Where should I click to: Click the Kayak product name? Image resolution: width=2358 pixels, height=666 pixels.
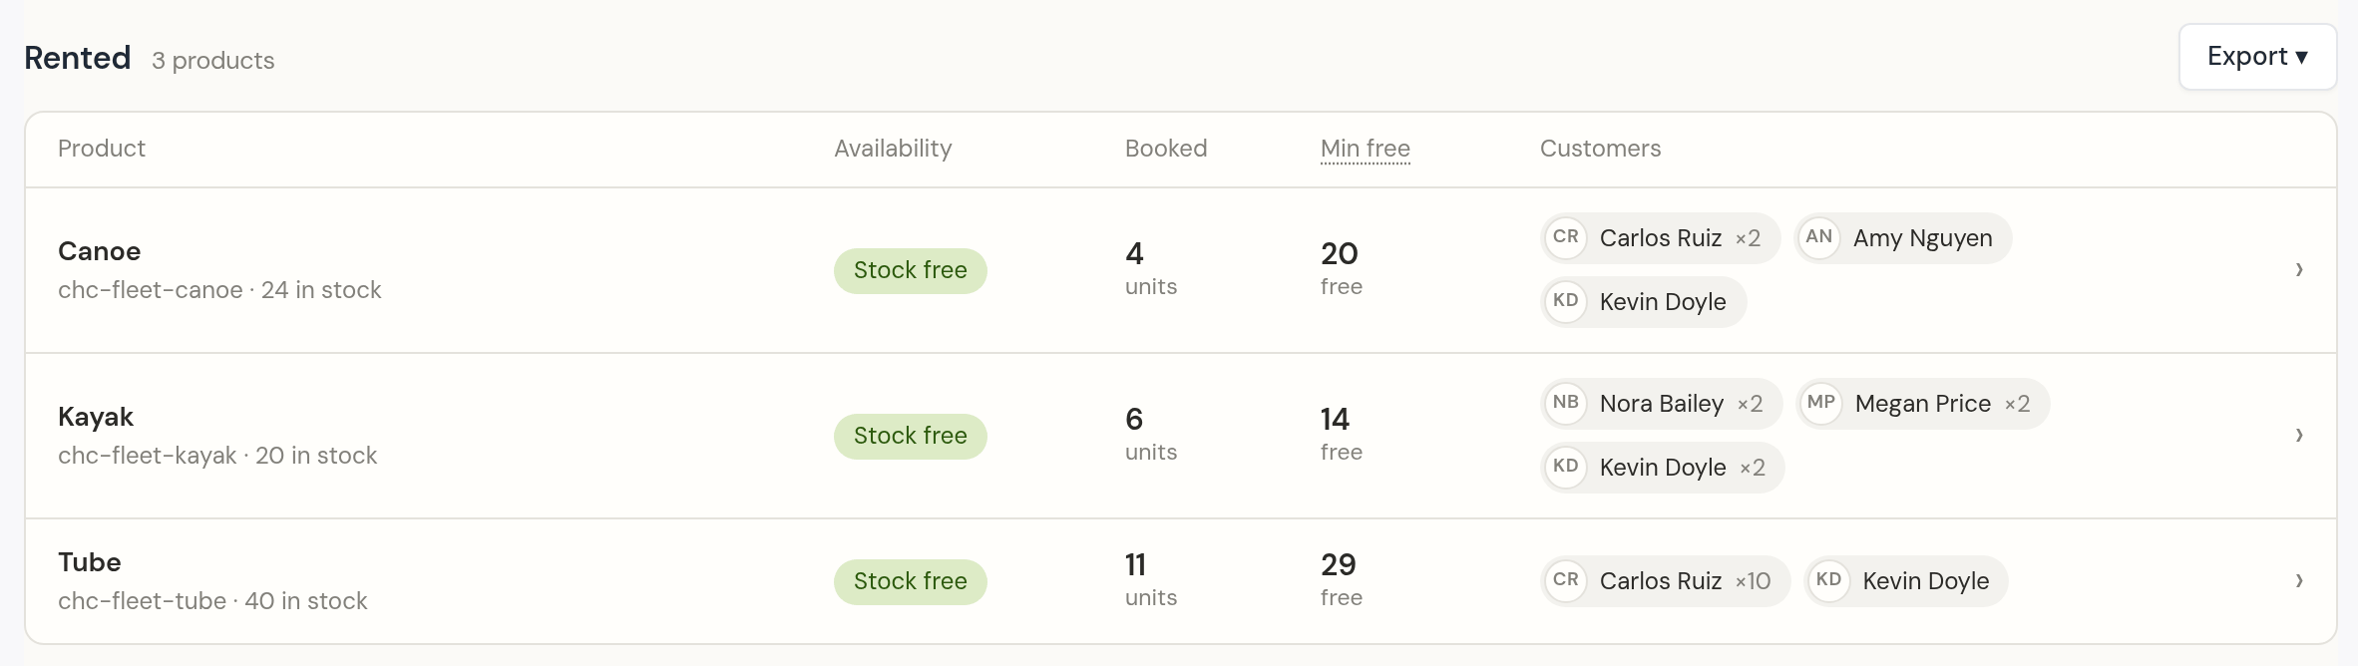pyautogui.click(x=96, y=417)
